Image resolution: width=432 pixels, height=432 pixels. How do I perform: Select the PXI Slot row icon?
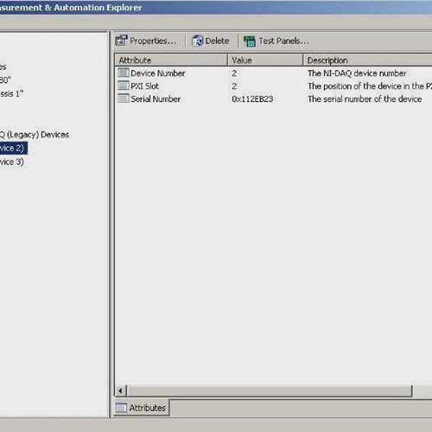(x=123, y=86)
